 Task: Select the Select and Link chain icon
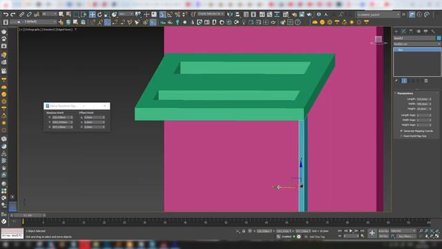[x=21, y=14]
